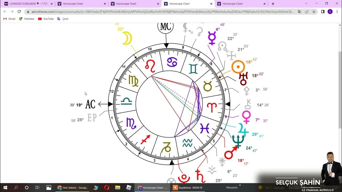The width and height of the screenshot is (342, 192).
Task: Click the Jupiter 29° degree text
Action: (x=255, y=134)
